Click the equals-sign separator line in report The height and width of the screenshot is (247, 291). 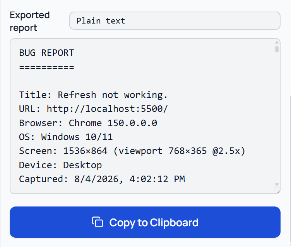tap(46, 67)
